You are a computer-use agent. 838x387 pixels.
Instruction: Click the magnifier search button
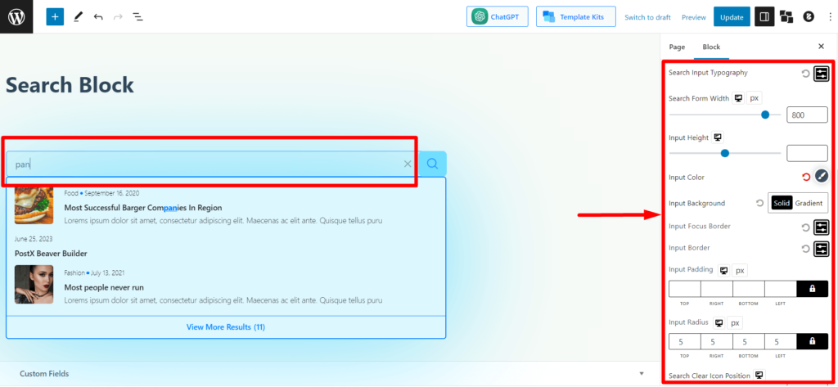click(x=432, y=164)
